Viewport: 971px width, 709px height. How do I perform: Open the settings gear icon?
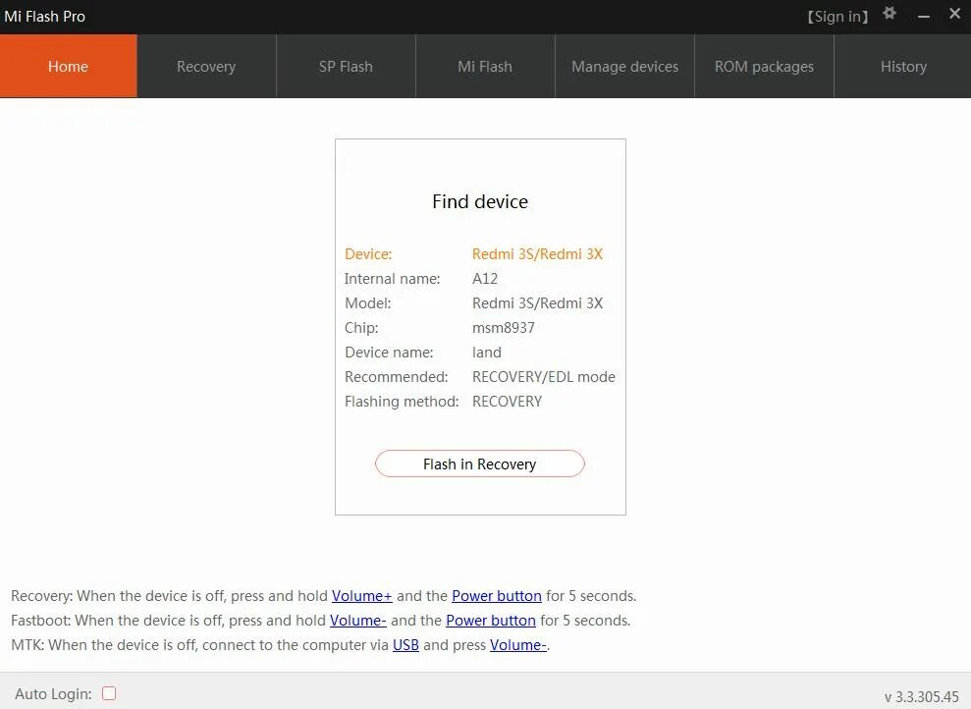[890, 14]
